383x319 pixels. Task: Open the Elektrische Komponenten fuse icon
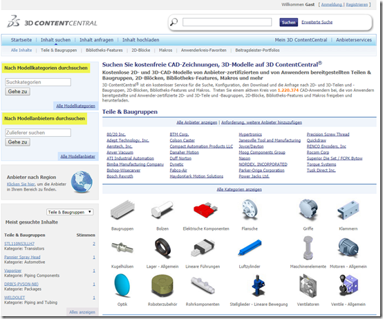point(205,209)
